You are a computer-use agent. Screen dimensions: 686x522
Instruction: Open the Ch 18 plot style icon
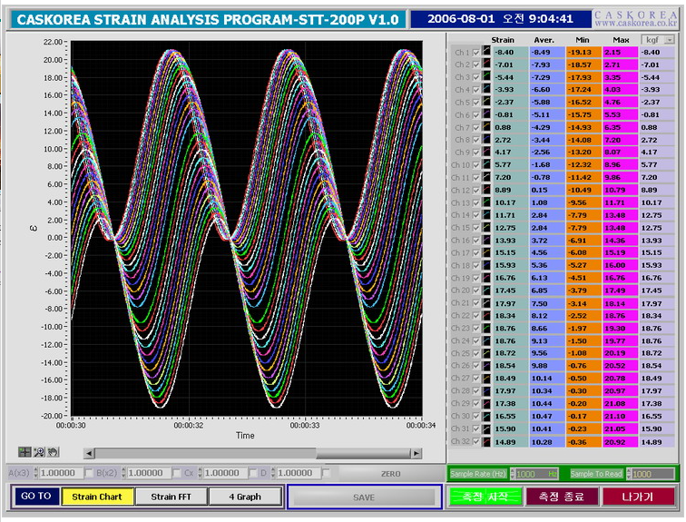486,265
